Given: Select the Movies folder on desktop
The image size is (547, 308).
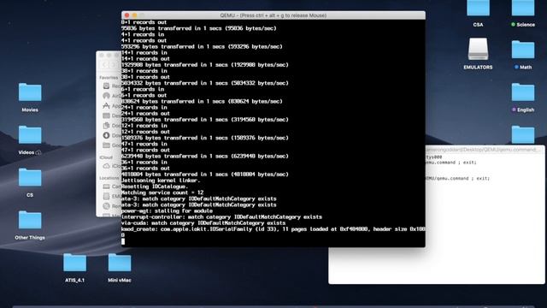Looking at the screenshot, I should point(30,97).
